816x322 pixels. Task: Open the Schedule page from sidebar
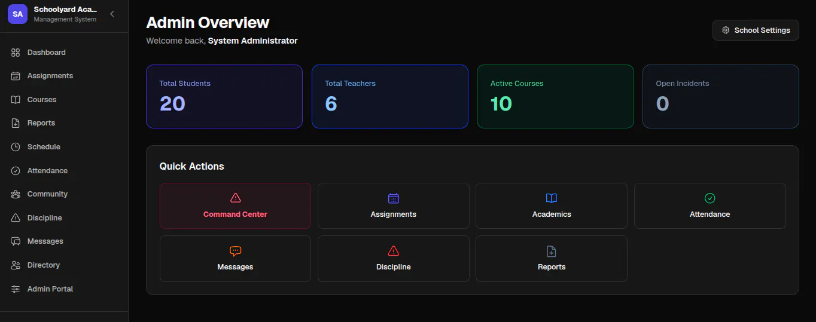64,147
